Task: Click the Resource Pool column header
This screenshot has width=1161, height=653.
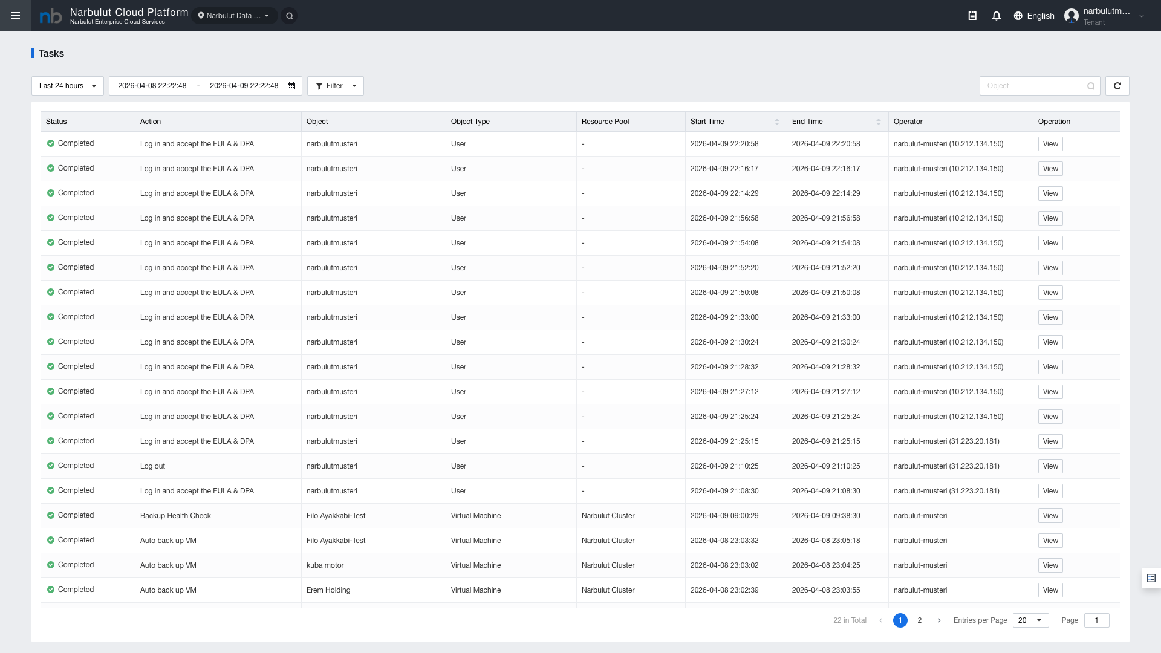Action: click(x=631, y=122)
